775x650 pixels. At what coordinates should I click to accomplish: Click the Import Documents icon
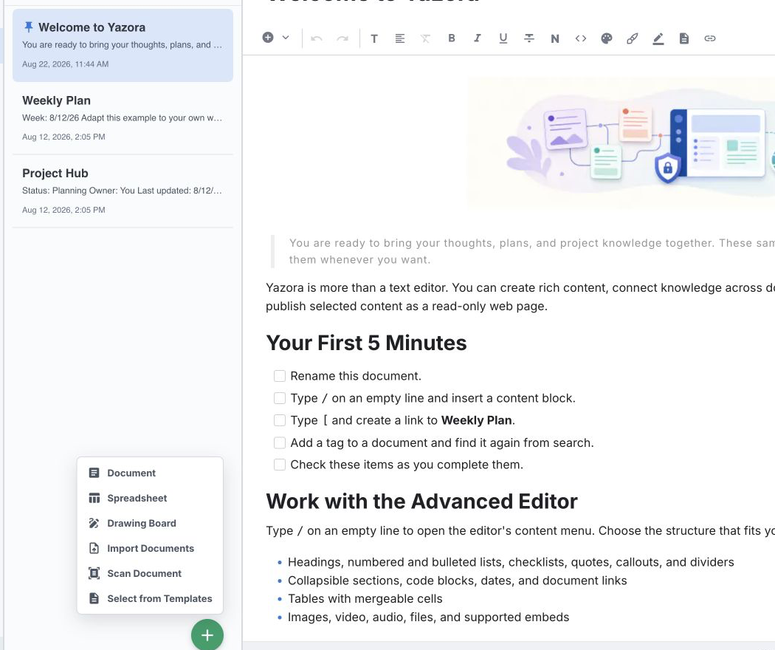[94, 548]
